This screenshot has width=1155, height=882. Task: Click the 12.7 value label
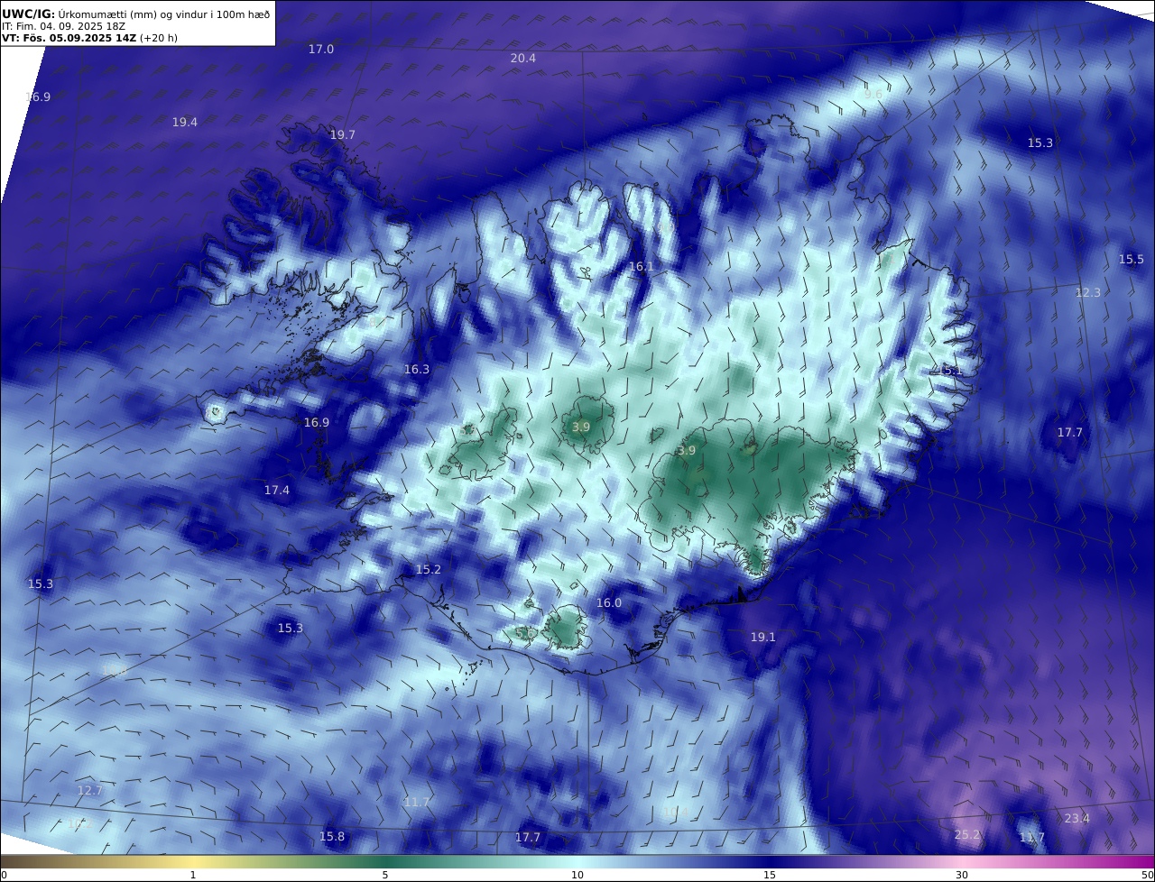coord(90,790)
